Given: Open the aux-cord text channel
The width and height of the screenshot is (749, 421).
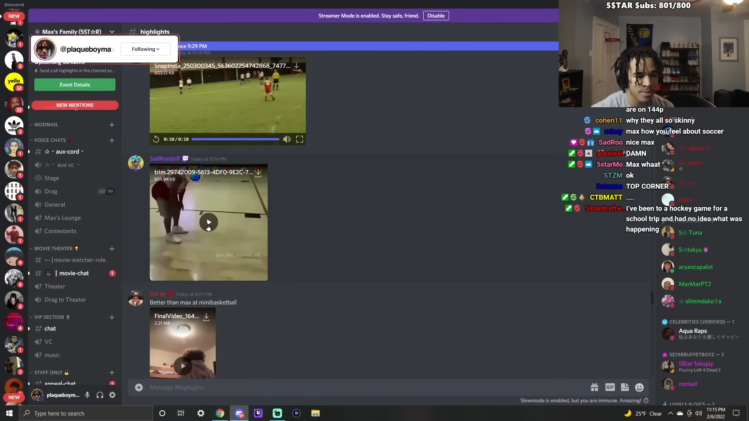Looking at the screenshot, I should 74,152.
